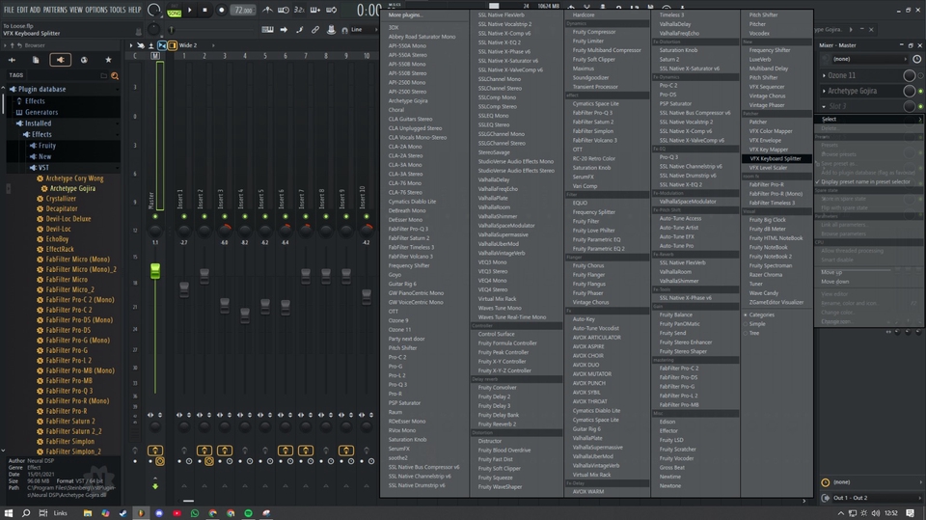The height and width of the screenshot is (520, 926).
Task: Open browser search magnifier next to Tags
Action: 115,75
